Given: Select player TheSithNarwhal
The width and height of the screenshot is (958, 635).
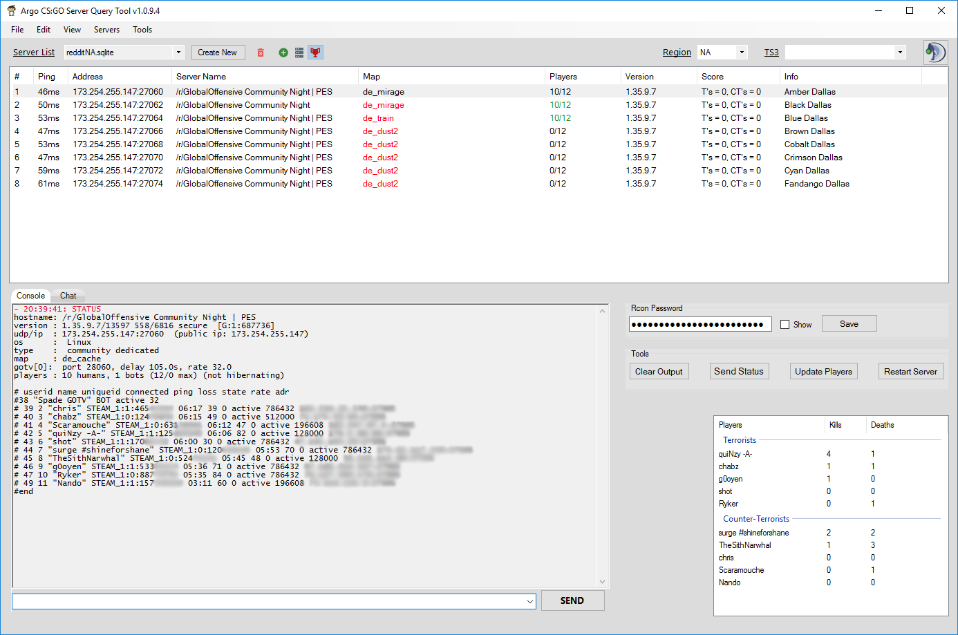Looking at the screenshot, I should pos(744,545).
